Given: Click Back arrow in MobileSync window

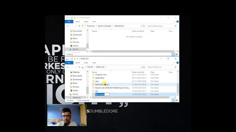Looking at the screenshot, I should point(68,26).
